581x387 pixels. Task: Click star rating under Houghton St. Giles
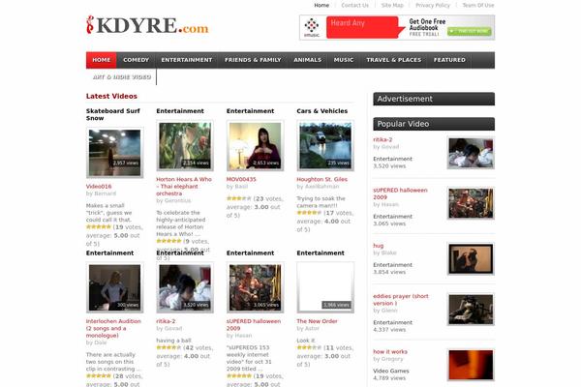point(309,213)
